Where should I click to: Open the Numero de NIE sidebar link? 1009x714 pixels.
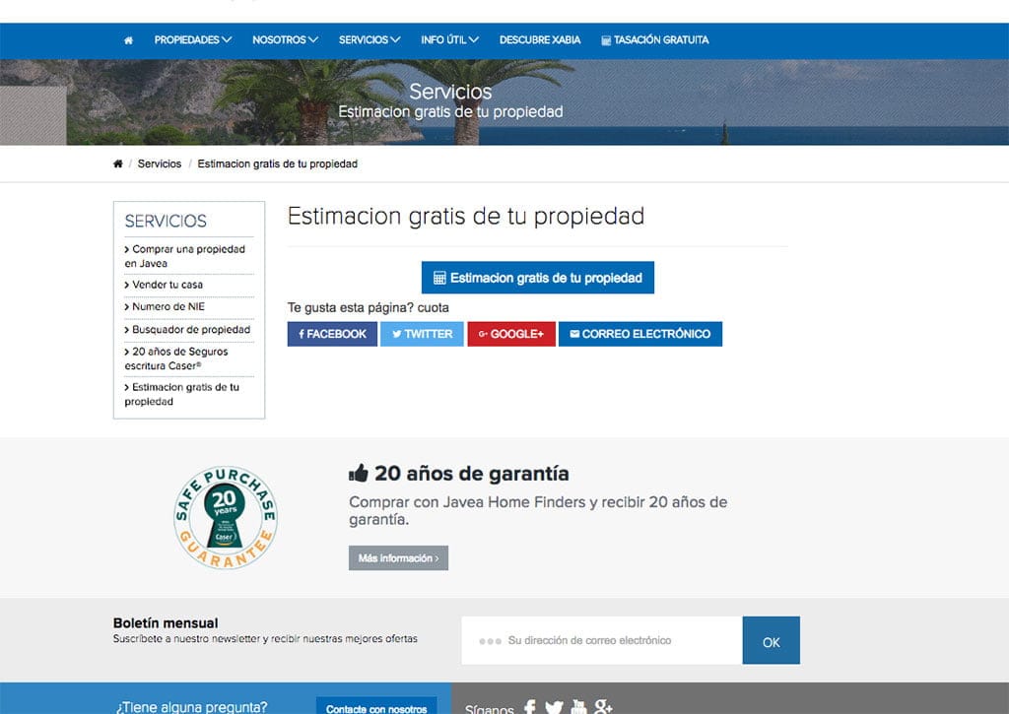(168, 305)
